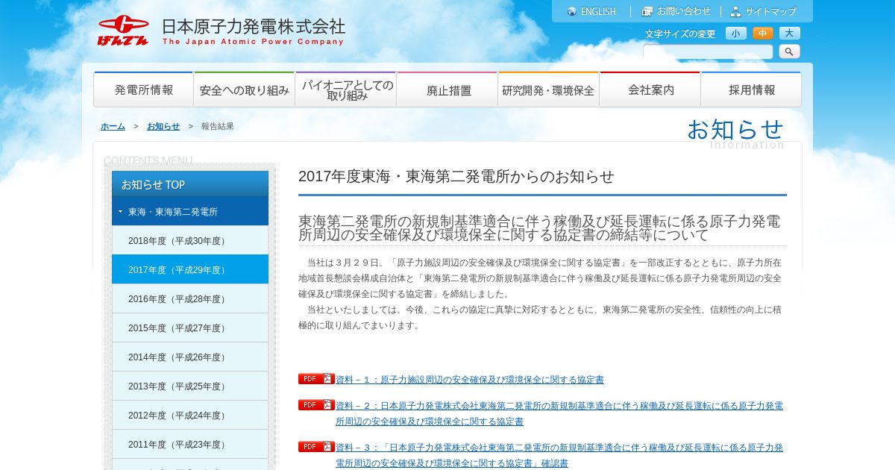Select 2017年度（平成29年度） in sidebar
Image resolution: width=895 pixels, height=470 pixels.
(190, 269)
